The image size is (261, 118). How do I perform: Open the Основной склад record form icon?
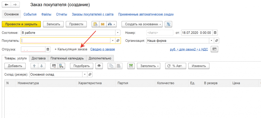tap(90, 74)
